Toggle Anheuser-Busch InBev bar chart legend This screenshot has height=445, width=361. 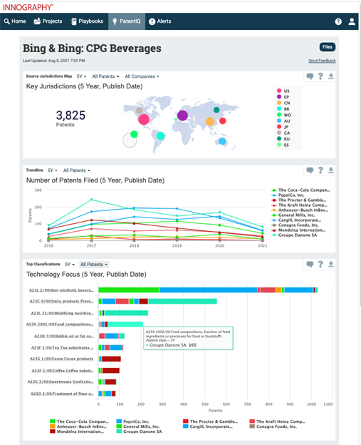[x=78, y=426]
